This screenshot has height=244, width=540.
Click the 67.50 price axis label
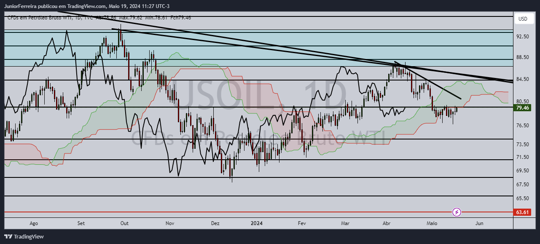point(523,185)
